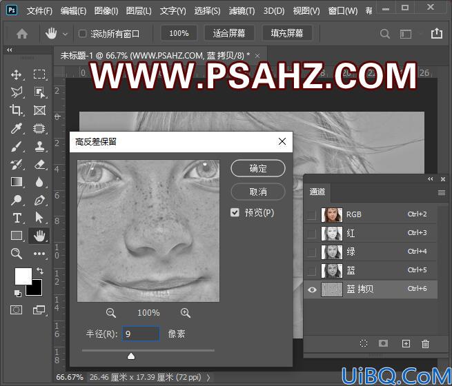
Task: Show the Blue channel visibility
Action: [x=312, y=271]
